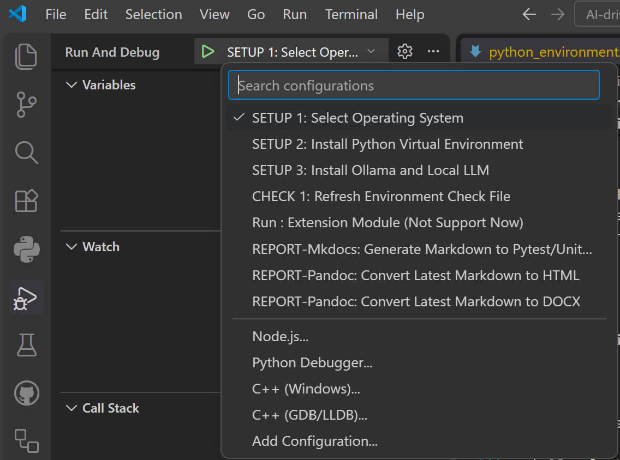
Task: Open the GitHub view
Action: (x=27, y=393)
